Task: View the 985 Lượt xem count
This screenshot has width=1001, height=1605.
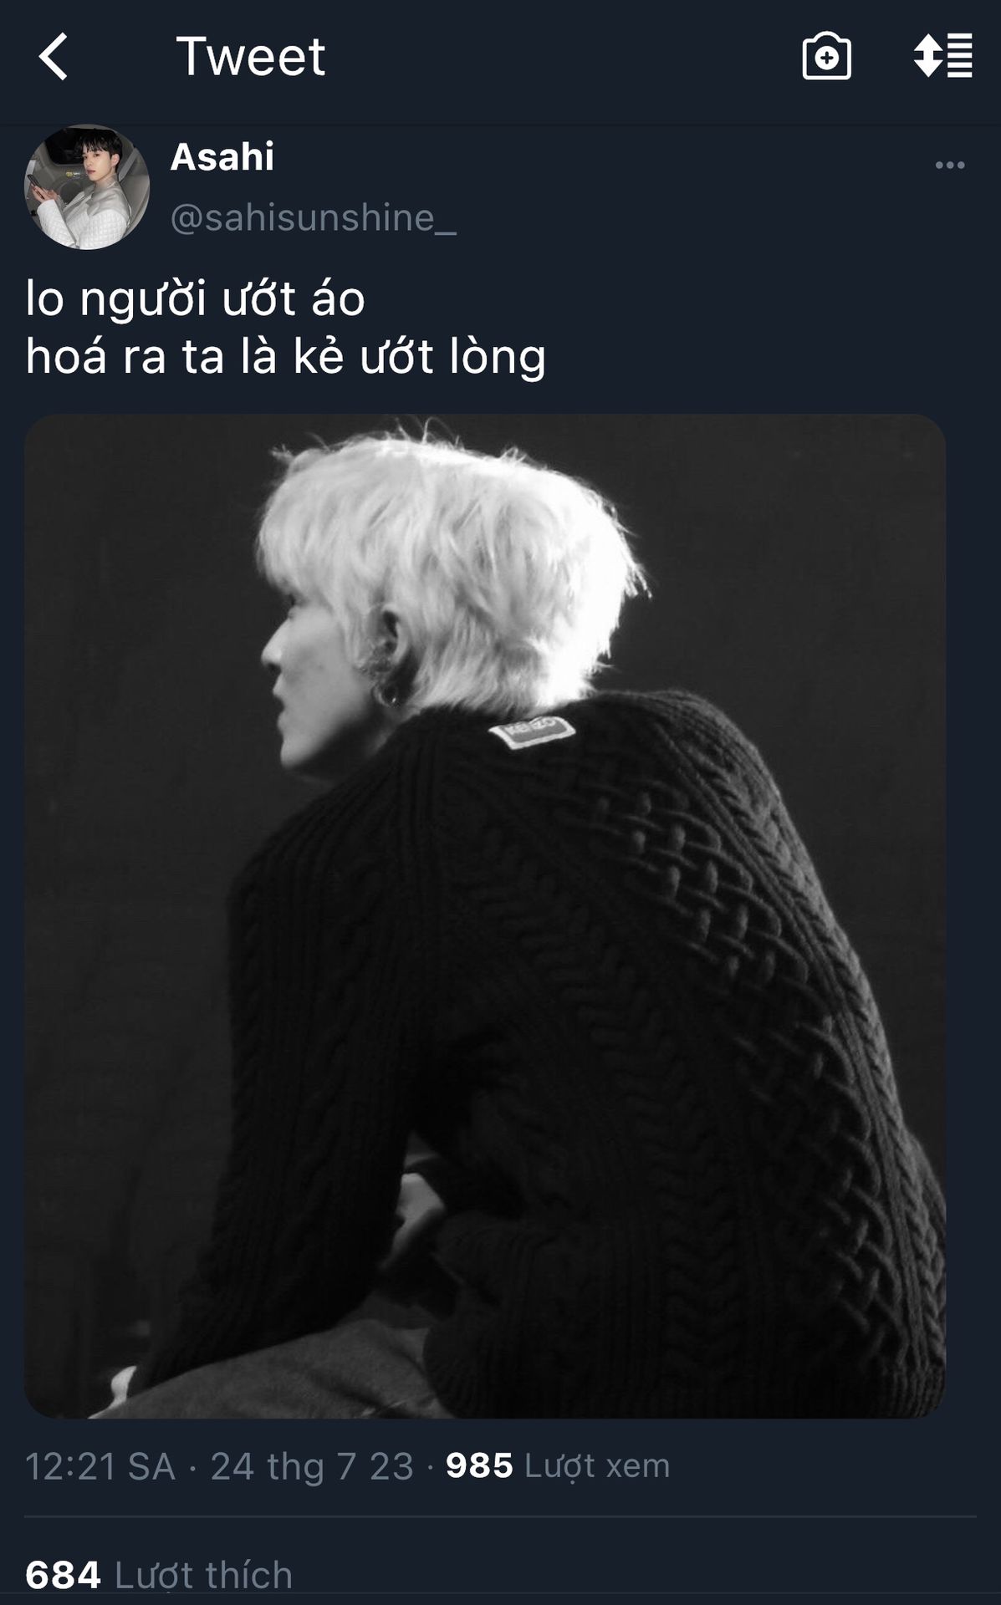Action: pos(558,1465)
